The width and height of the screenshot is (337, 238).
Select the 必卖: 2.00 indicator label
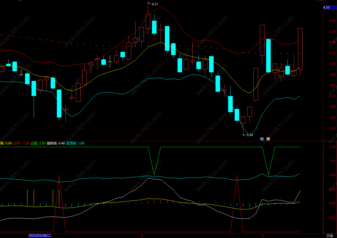point(38,143)
